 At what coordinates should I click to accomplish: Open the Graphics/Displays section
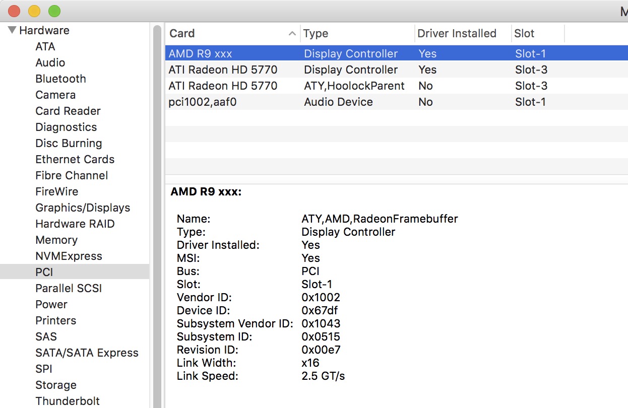point(83,208)
